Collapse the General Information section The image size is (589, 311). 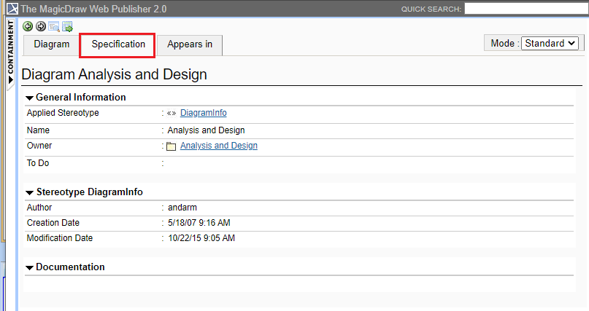tap(29, 98)
